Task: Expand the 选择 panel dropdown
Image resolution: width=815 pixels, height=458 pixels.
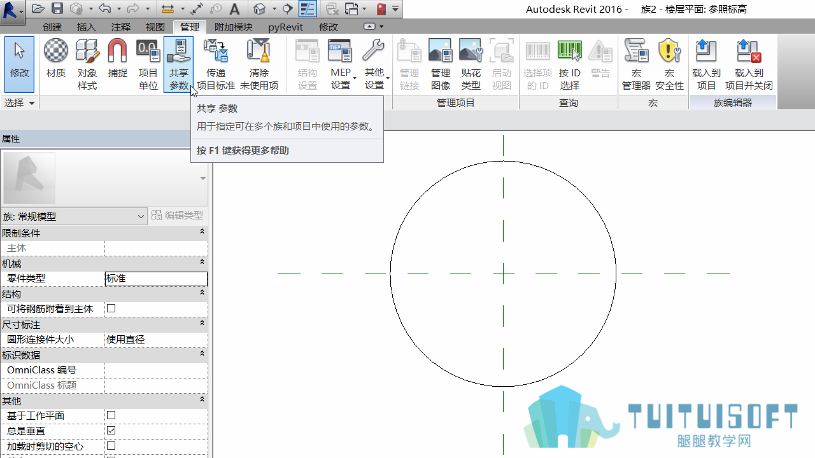Action: click(x=20, y=102)
